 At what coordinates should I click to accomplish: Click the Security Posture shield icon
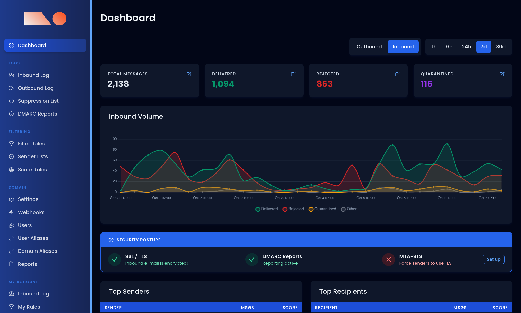tap(111, 240)
